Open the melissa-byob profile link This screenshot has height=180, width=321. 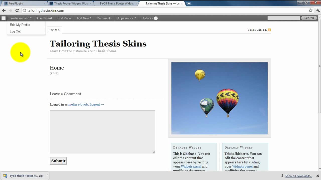pyautogui.click(x=78, y=104)
